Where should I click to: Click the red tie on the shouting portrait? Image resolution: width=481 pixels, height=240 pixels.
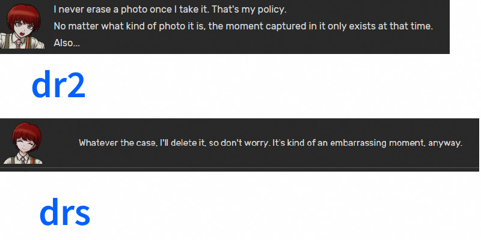pyautogui.click(x=19, y=43)
